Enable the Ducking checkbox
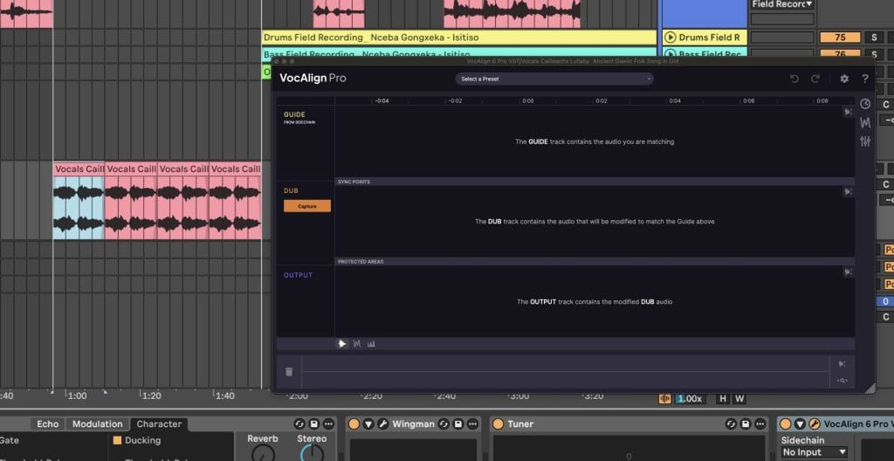 click(x=117, y=441)
